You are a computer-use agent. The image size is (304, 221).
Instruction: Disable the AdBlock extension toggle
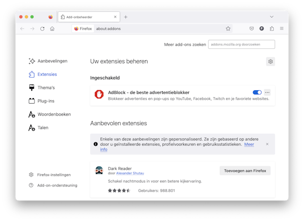coord(257,92)
